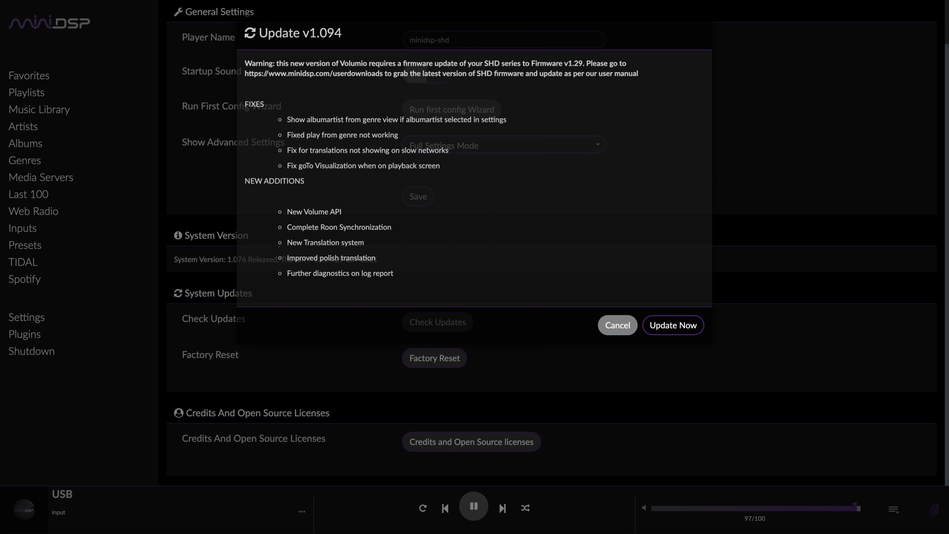Pause playback with the pause button
This screenshot has height=534, width=949.
tap(474, 506)
